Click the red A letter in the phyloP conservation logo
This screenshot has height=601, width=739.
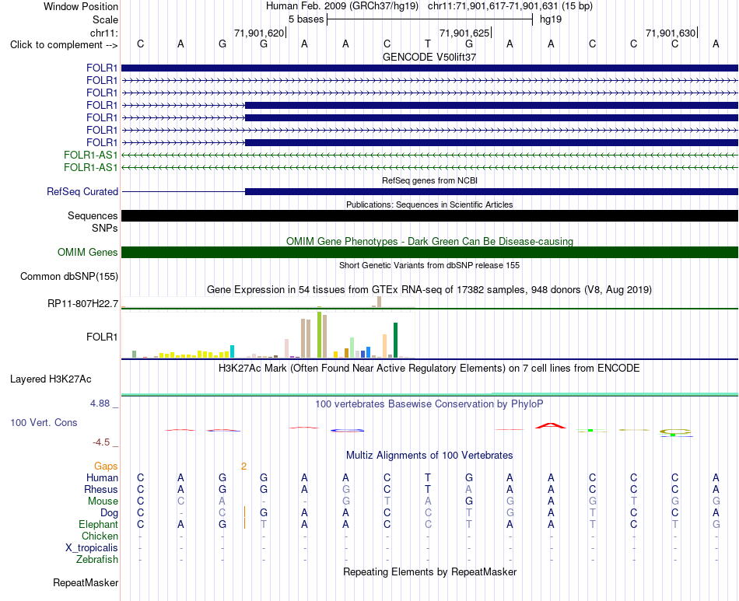pos(551,426)
